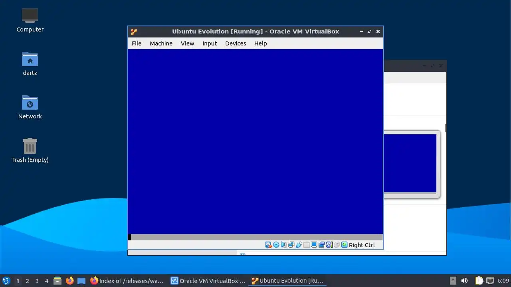
Task: Switch to workspace 3
Action: tap(37, 281)
